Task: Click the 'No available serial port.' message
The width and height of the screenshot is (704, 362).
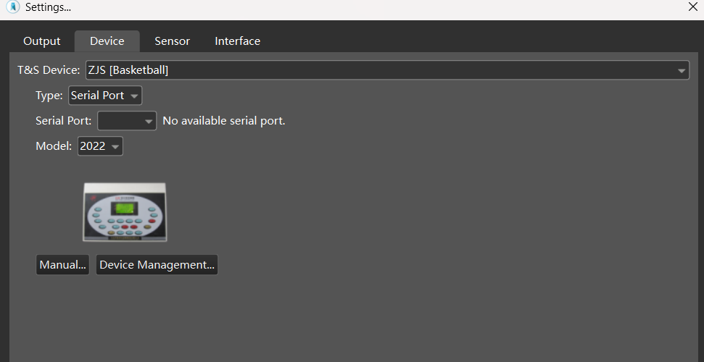Action: pos(224,121)
